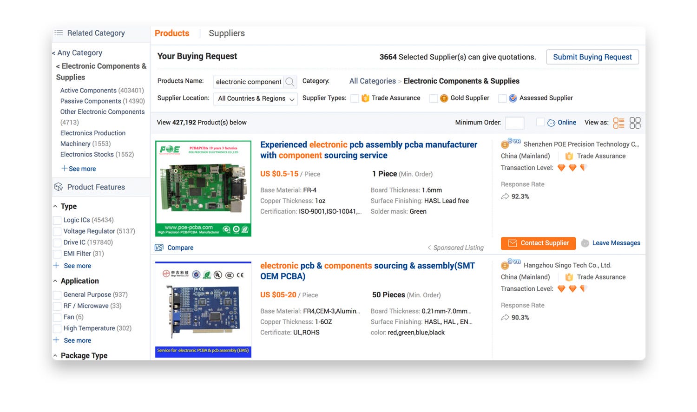697x412 pixels.
Task: Open the Products tab
Action: click(172, 33)
